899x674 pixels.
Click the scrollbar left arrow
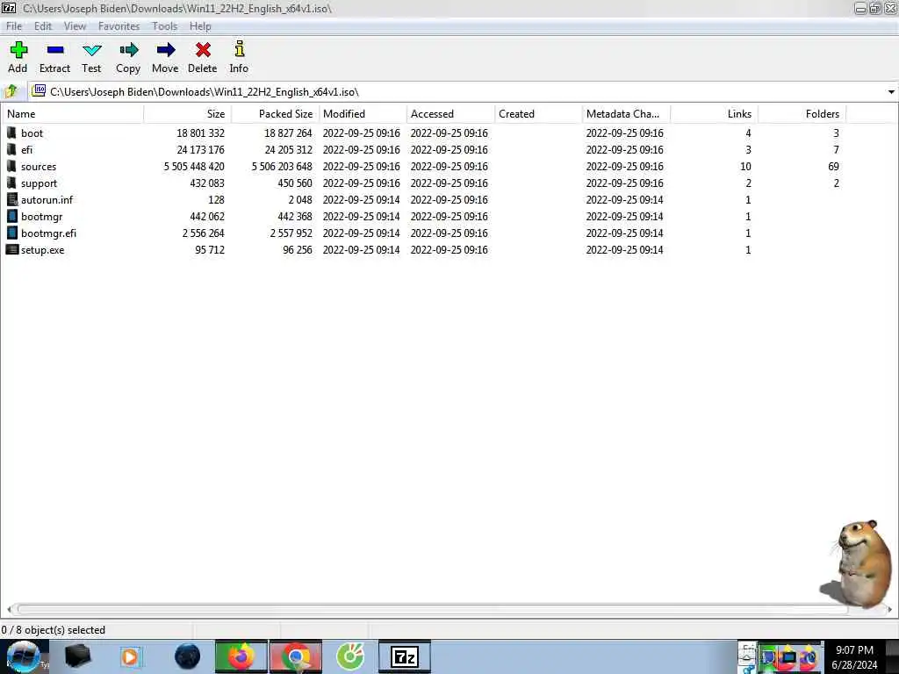click(9, 609)
